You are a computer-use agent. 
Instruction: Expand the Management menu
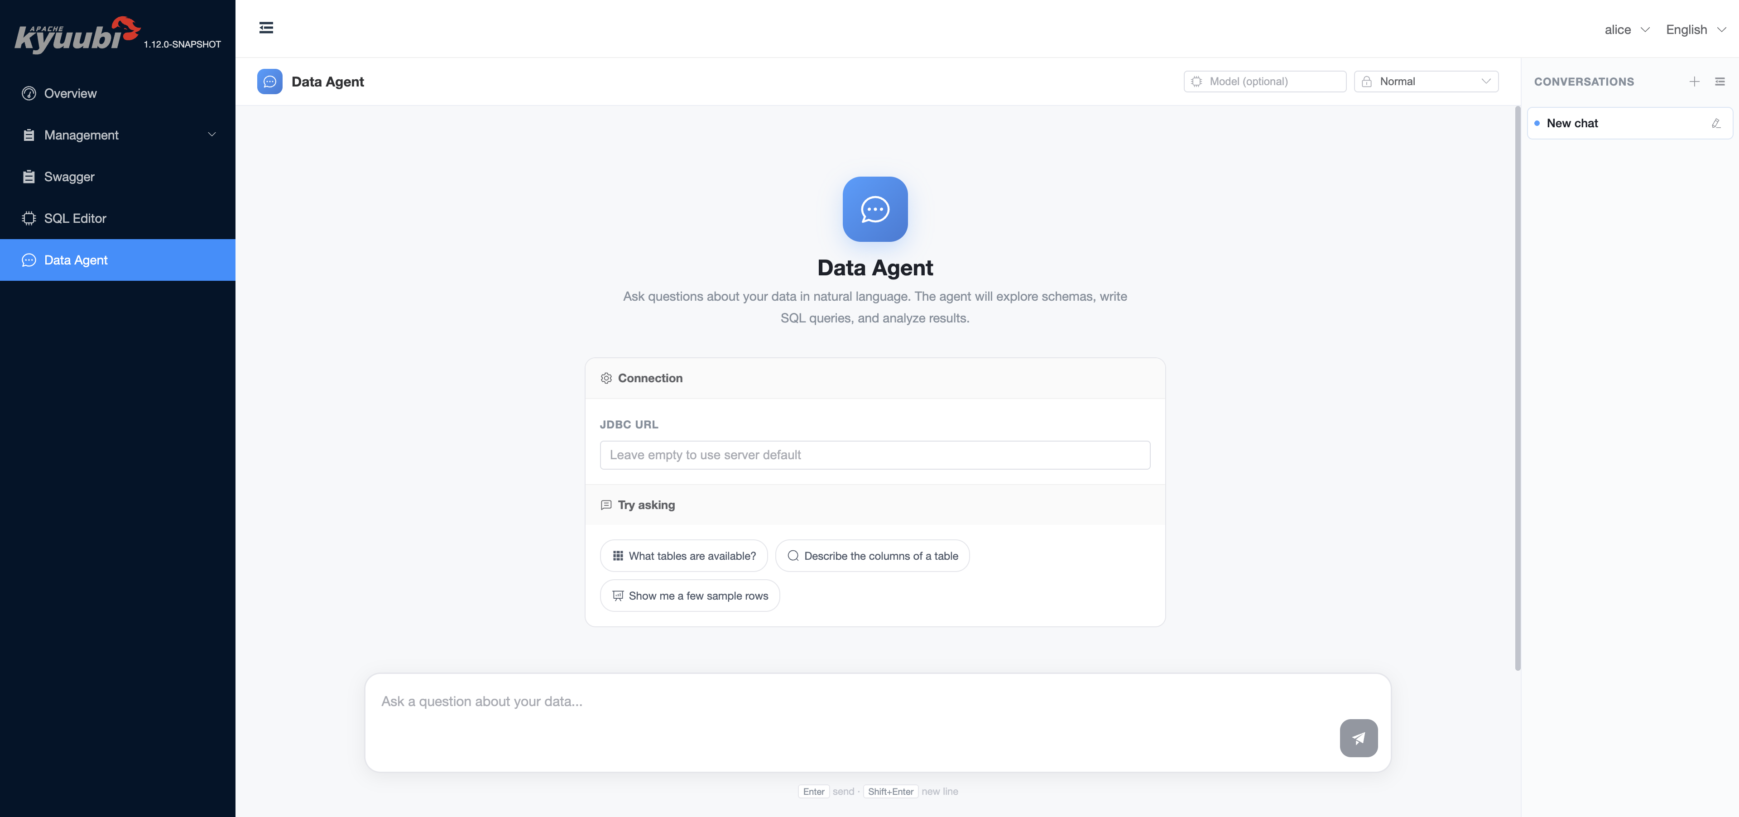[117, 135]
